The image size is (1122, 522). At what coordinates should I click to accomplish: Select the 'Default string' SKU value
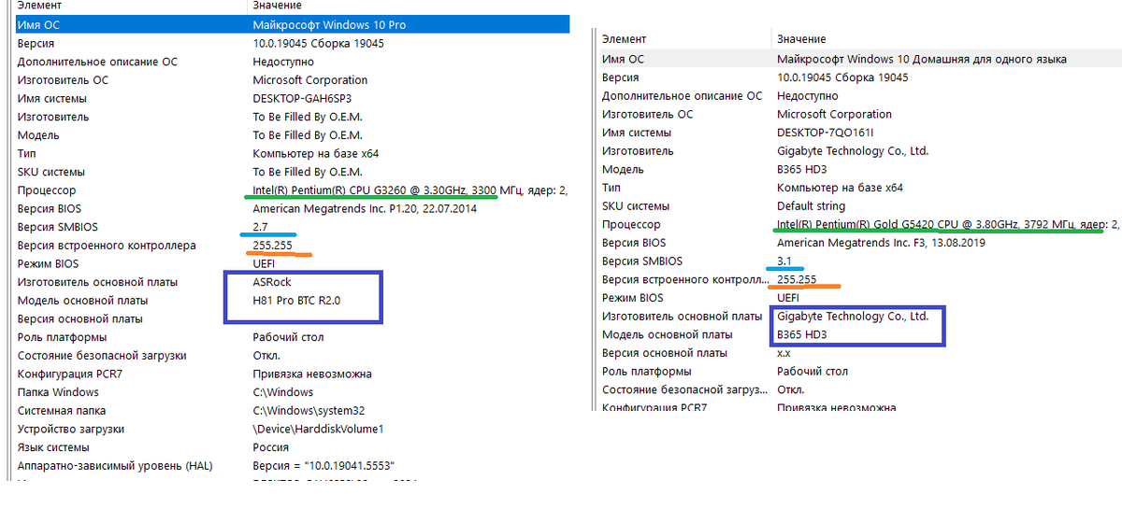pos(811,206)
